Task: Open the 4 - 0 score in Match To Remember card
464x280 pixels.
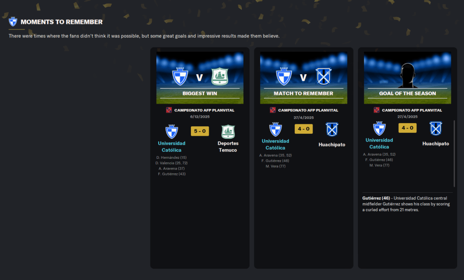Action: [x=303, y=129]
